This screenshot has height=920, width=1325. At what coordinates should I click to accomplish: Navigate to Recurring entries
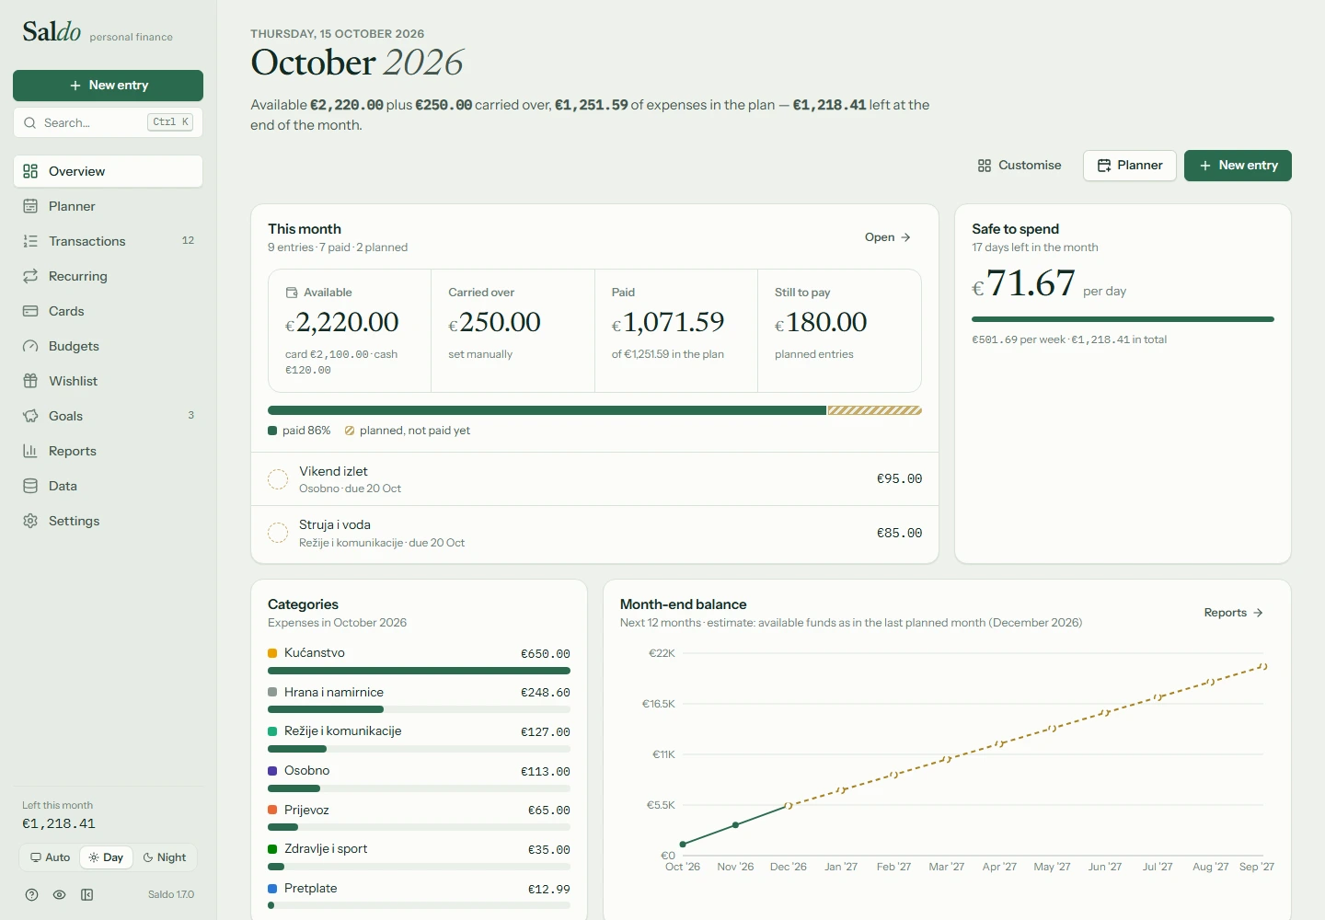tap(108, 276)
